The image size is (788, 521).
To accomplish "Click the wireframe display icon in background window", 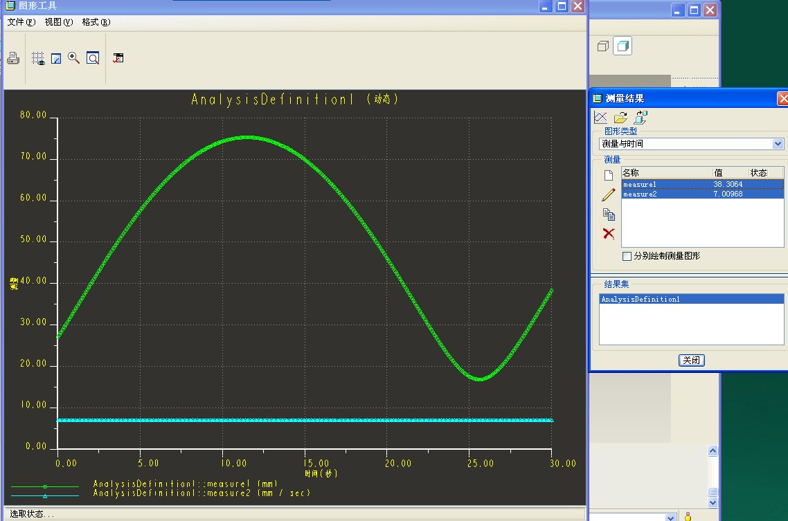I will pos(603,46).
